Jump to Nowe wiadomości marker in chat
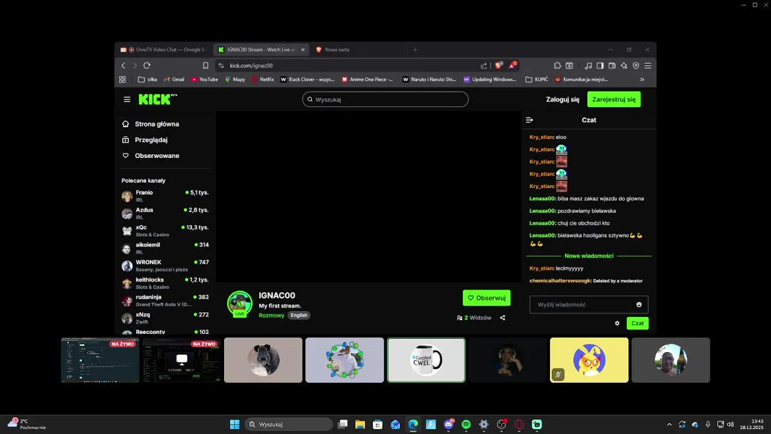771x434 pixels. 589,256
